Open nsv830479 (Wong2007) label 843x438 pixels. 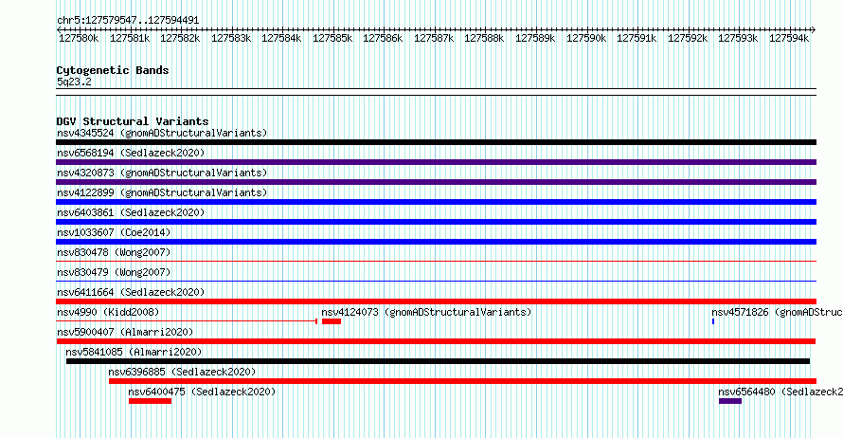[x=114, y=272]
